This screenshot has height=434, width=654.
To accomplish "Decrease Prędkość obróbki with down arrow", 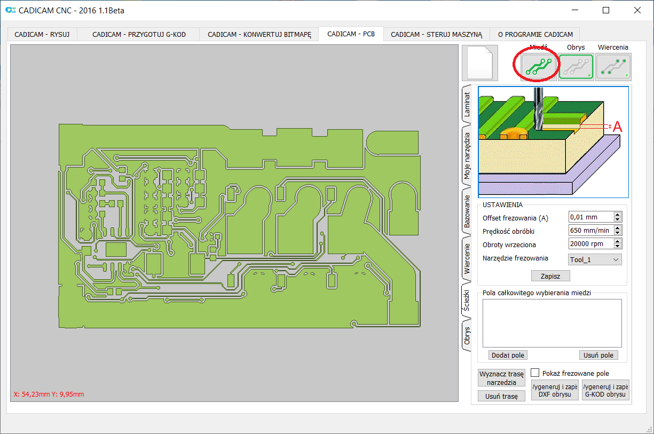I will (x=618, y=233).
